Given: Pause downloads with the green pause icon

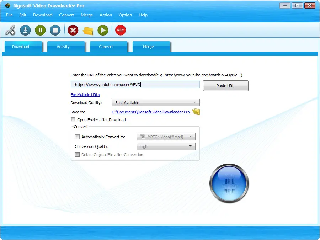Looking at the screenshot, I should coord(40,30).
